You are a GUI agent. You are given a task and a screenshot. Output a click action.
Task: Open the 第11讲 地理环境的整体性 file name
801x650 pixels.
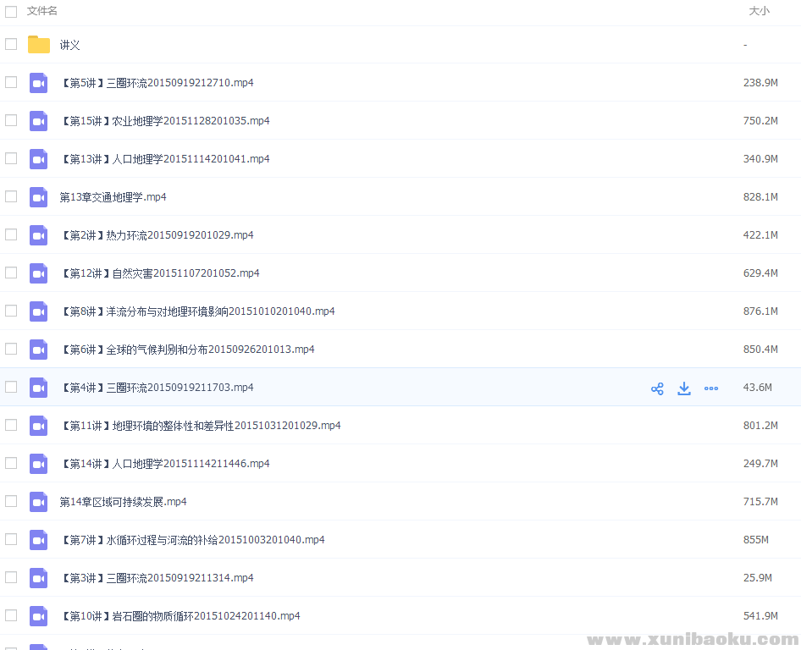click(201, 426)
